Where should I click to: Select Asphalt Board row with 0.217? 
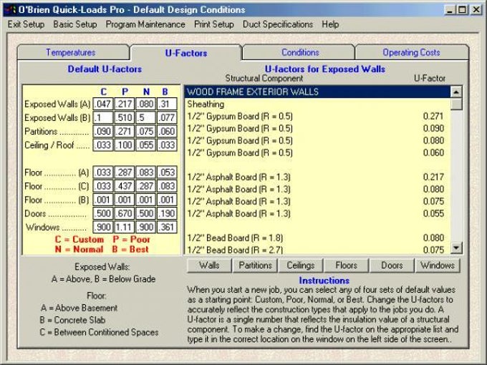point(317,177)
